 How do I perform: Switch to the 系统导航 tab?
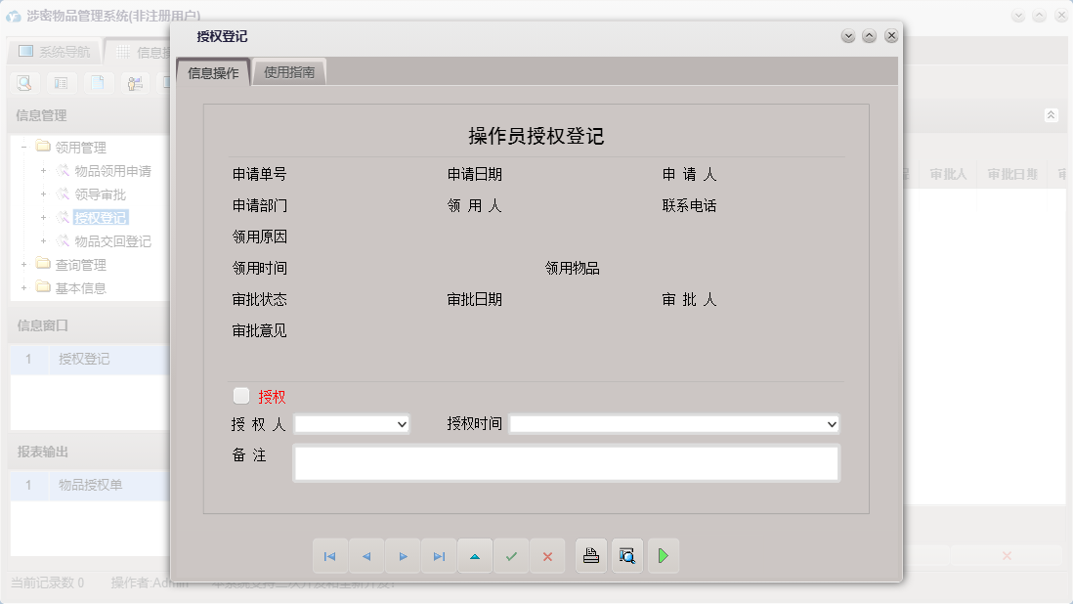coord(55,51)
